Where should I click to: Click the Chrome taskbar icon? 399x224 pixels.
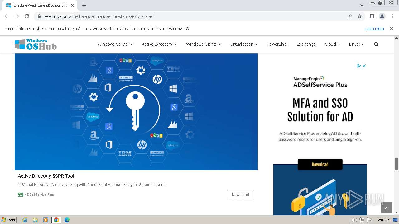pos(56,220)
